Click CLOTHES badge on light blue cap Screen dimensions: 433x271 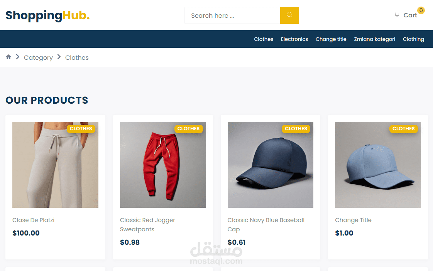pyautogui.click(x=403, y=129)
